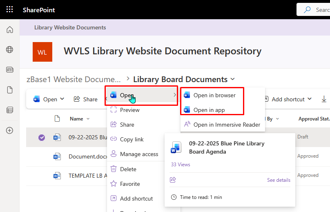Screen dimensions: 330x212
Task: Click WVLS Library Website Document Repository title
Action: click(163, 51)
